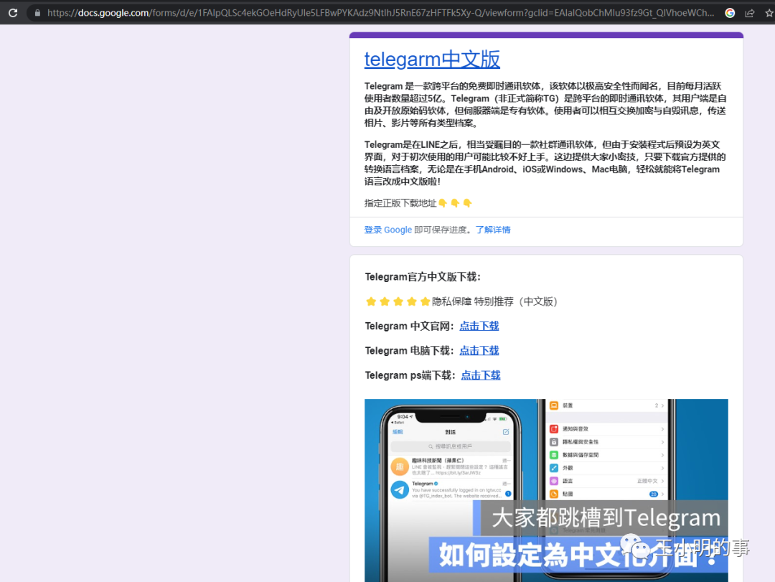775x582 pixels.
Task: Click the padlock site security icon
Action: pos(37,13)
